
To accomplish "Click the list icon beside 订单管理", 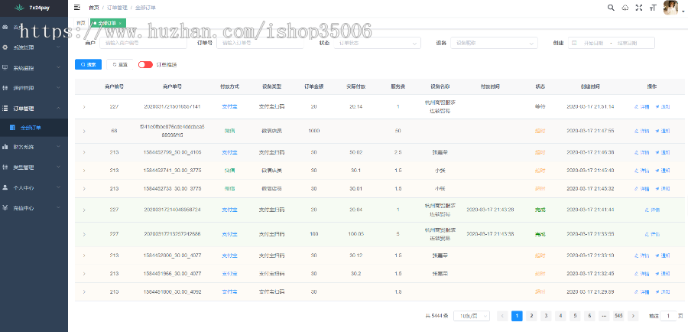I will coord(5,108).
